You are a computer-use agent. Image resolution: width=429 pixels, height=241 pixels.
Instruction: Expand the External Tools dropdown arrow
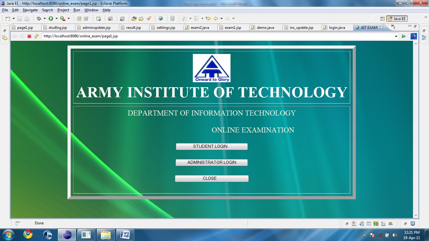tap(68, 19)
